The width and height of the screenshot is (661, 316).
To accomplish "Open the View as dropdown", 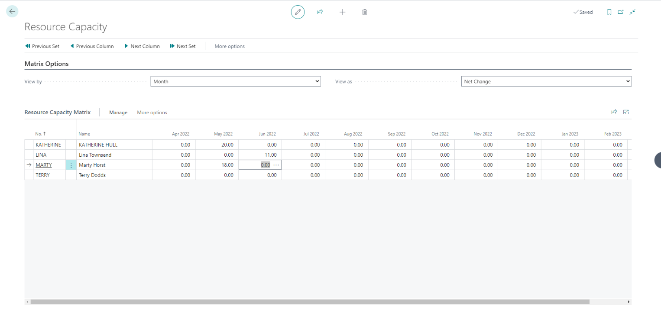I will (x=546, y=81).
